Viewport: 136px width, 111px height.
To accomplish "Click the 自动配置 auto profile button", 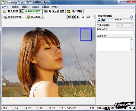I will [34, 17].
